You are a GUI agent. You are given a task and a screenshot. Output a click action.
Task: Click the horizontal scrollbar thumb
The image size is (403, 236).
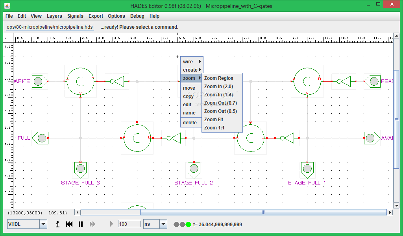pos(263,212)
